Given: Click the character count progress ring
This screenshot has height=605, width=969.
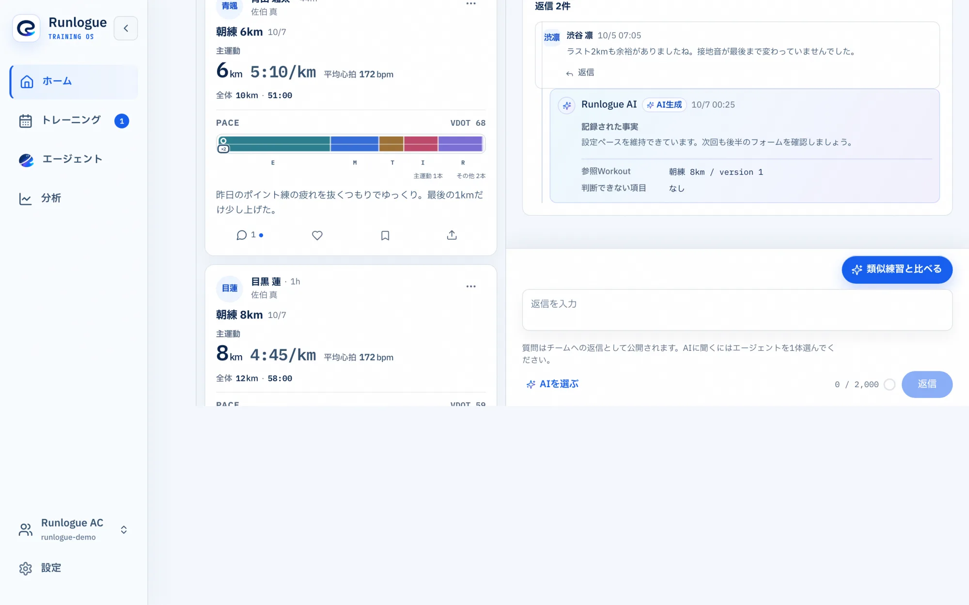Looking at the screenshot, I should pyautogui.click(x=890, y=385).
